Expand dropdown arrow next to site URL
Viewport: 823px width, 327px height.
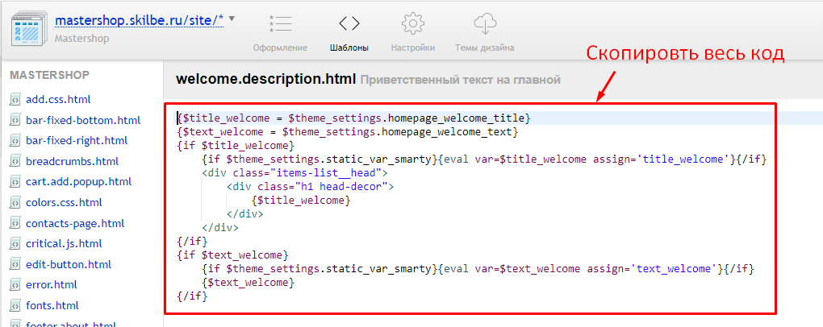point(232,18)
